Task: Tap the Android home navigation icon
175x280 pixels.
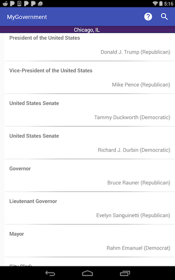Action: 87,273
